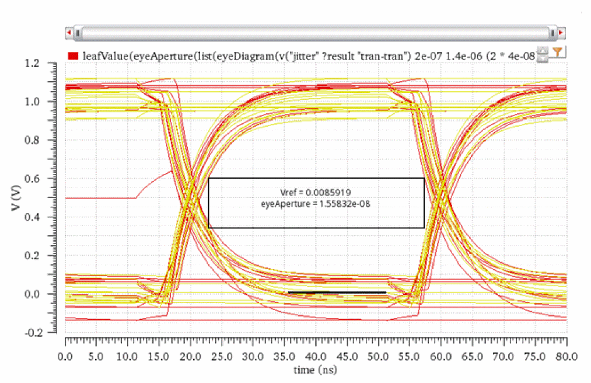Click the scrollbar right arrow button
The height and width of the screenshot is (383, 591).
[561, 33]
